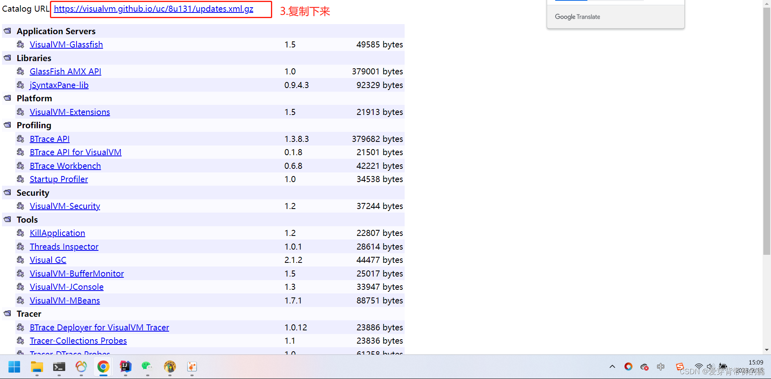Image resolution: width=771 pixels, height=379 pixels.
Task: Open the Visual GC plugin link
Action: tap(48, 260)
